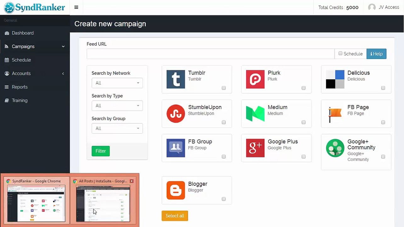Click Chrome icon of SyndRanker taskbar preview
This screenshot has height=227, width=404.
pos(9,181)
